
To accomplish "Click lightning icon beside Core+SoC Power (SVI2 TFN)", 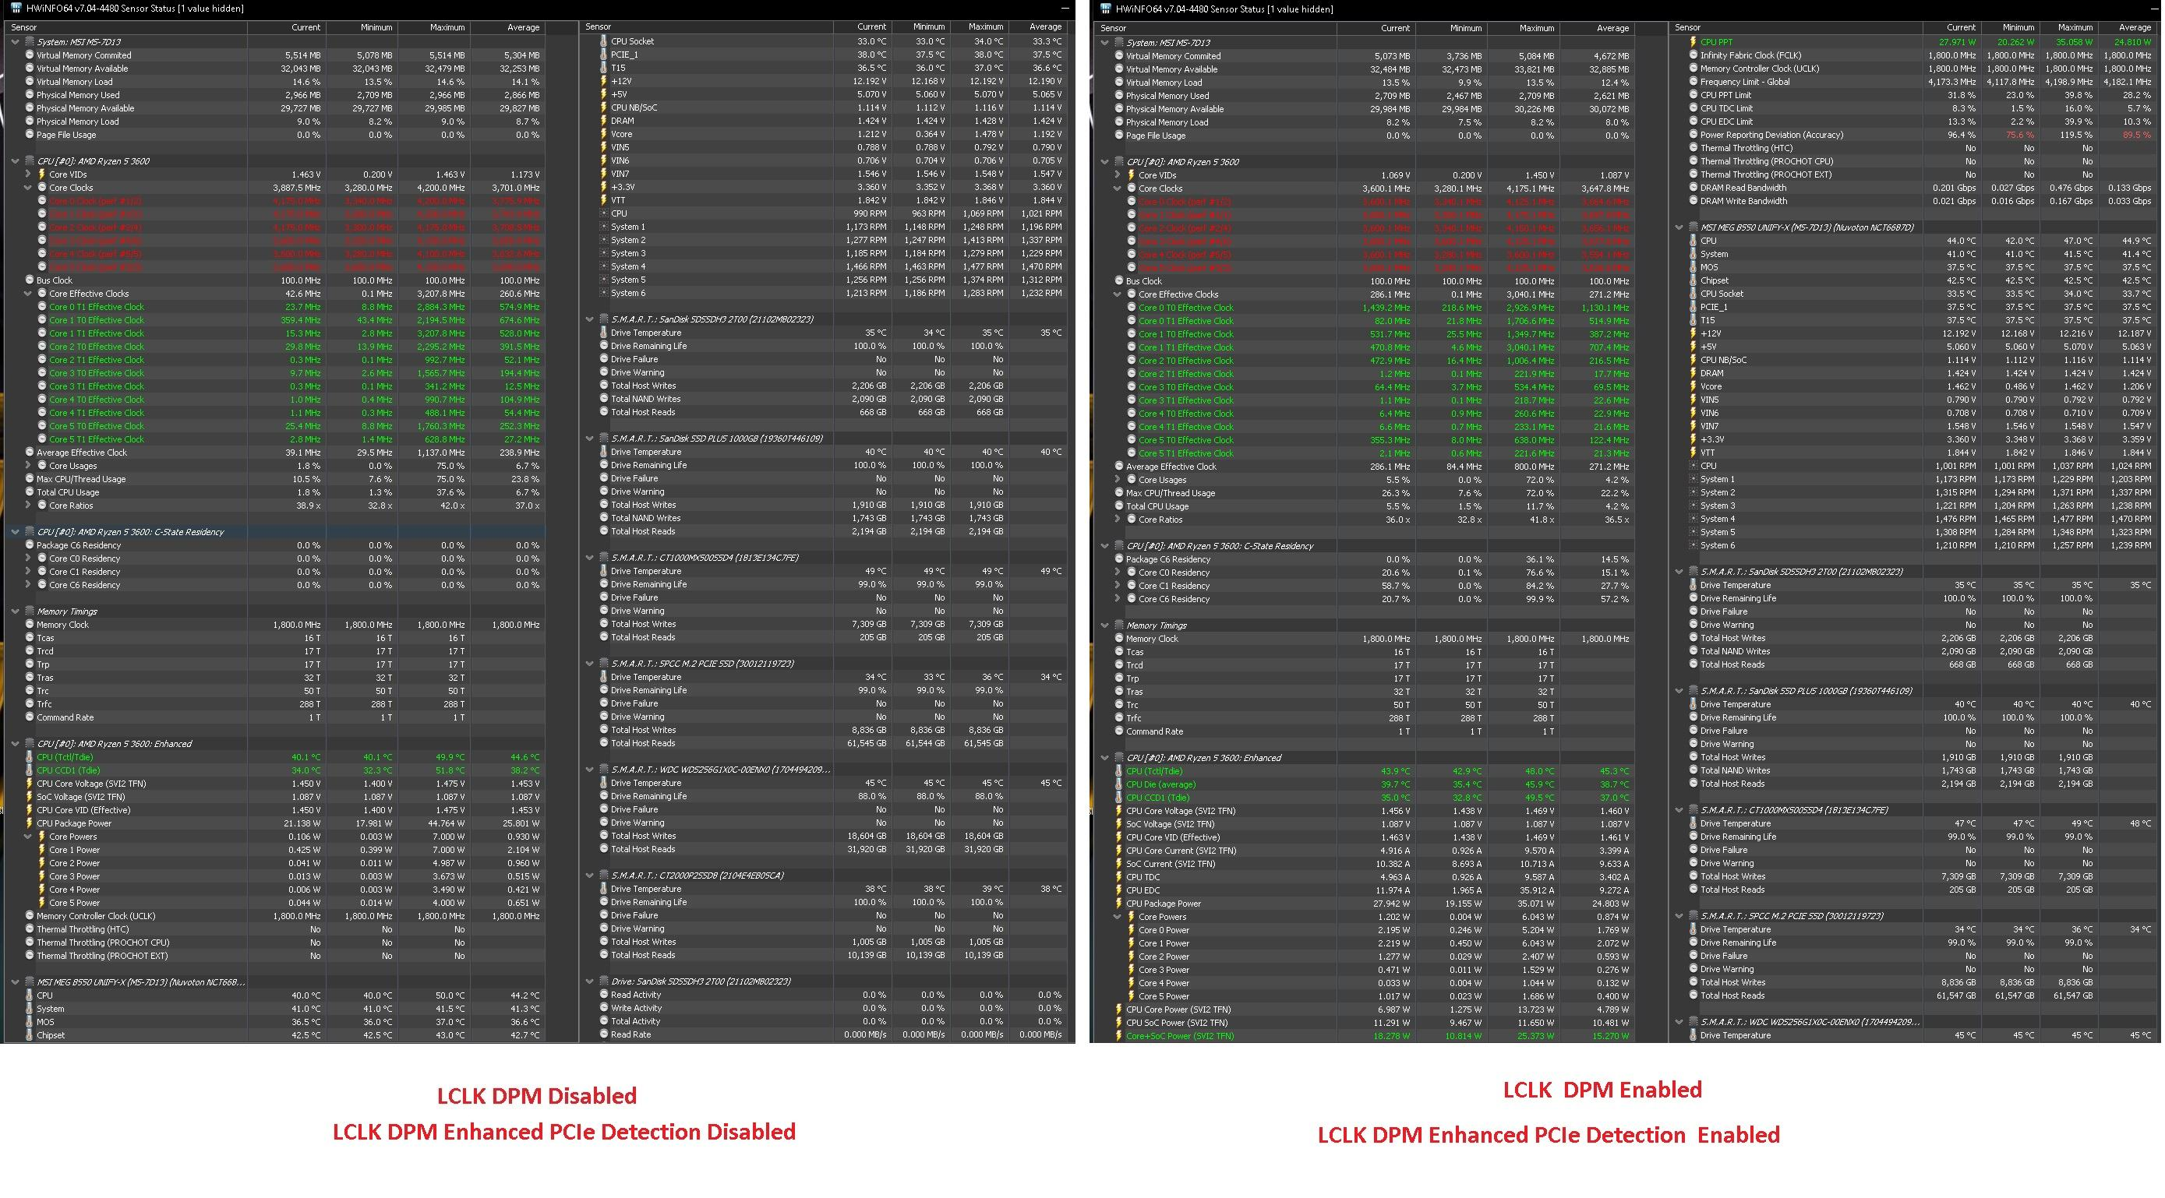I will tap(1118, 1036).
